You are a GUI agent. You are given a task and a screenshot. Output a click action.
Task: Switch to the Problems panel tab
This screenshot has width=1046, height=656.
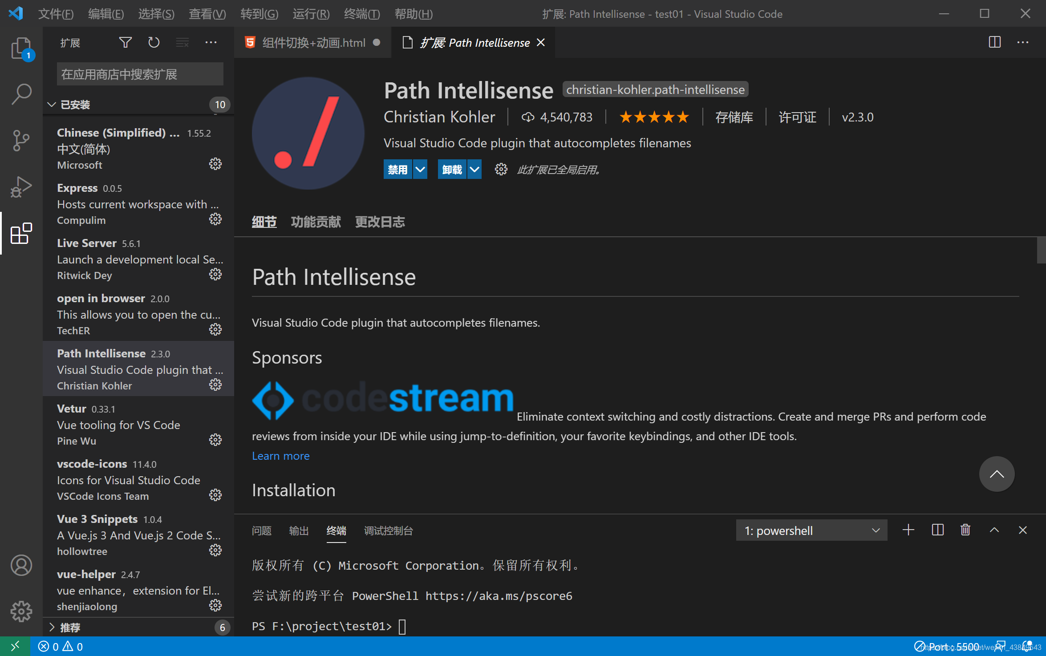(x=261, y=530)
